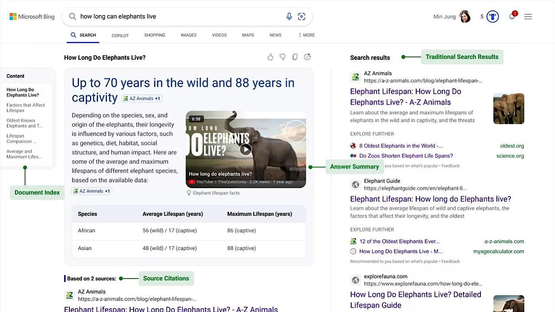The height and width of the screenshot is (312, 555).
Task: Switch to the NEWS tab
Action: click(x=275, y=35)
